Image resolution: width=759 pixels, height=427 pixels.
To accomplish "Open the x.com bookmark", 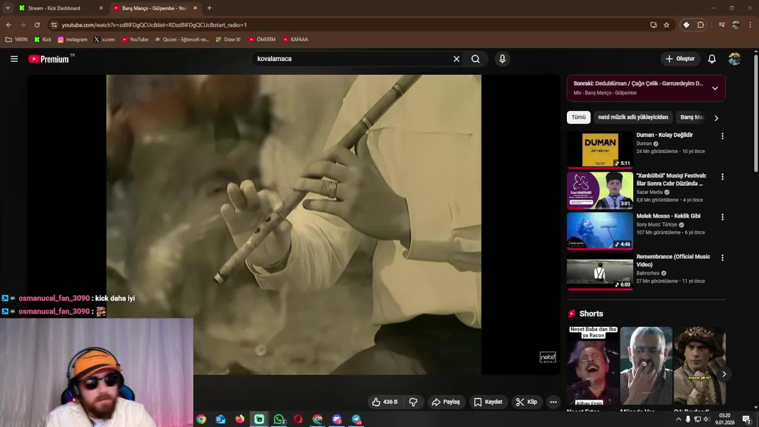I will [x=104, y=40].
